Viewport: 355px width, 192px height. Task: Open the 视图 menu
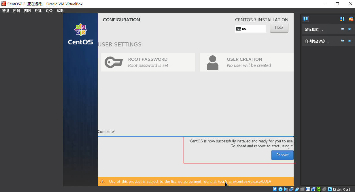(x=27, y=11)
